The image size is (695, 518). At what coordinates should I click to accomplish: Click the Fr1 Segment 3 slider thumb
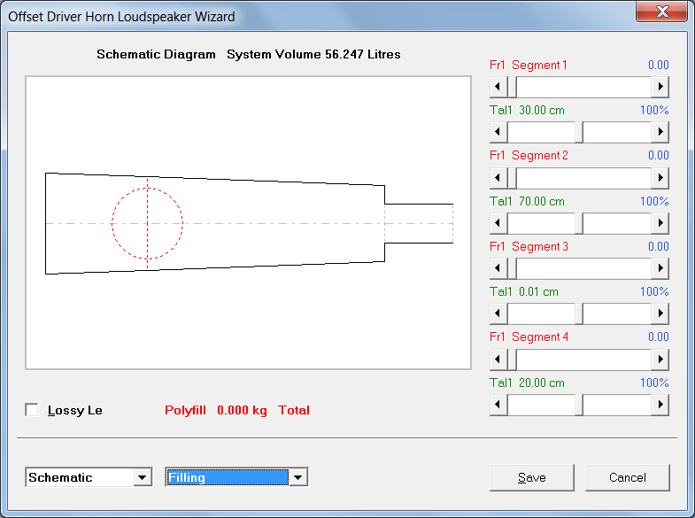512,268
